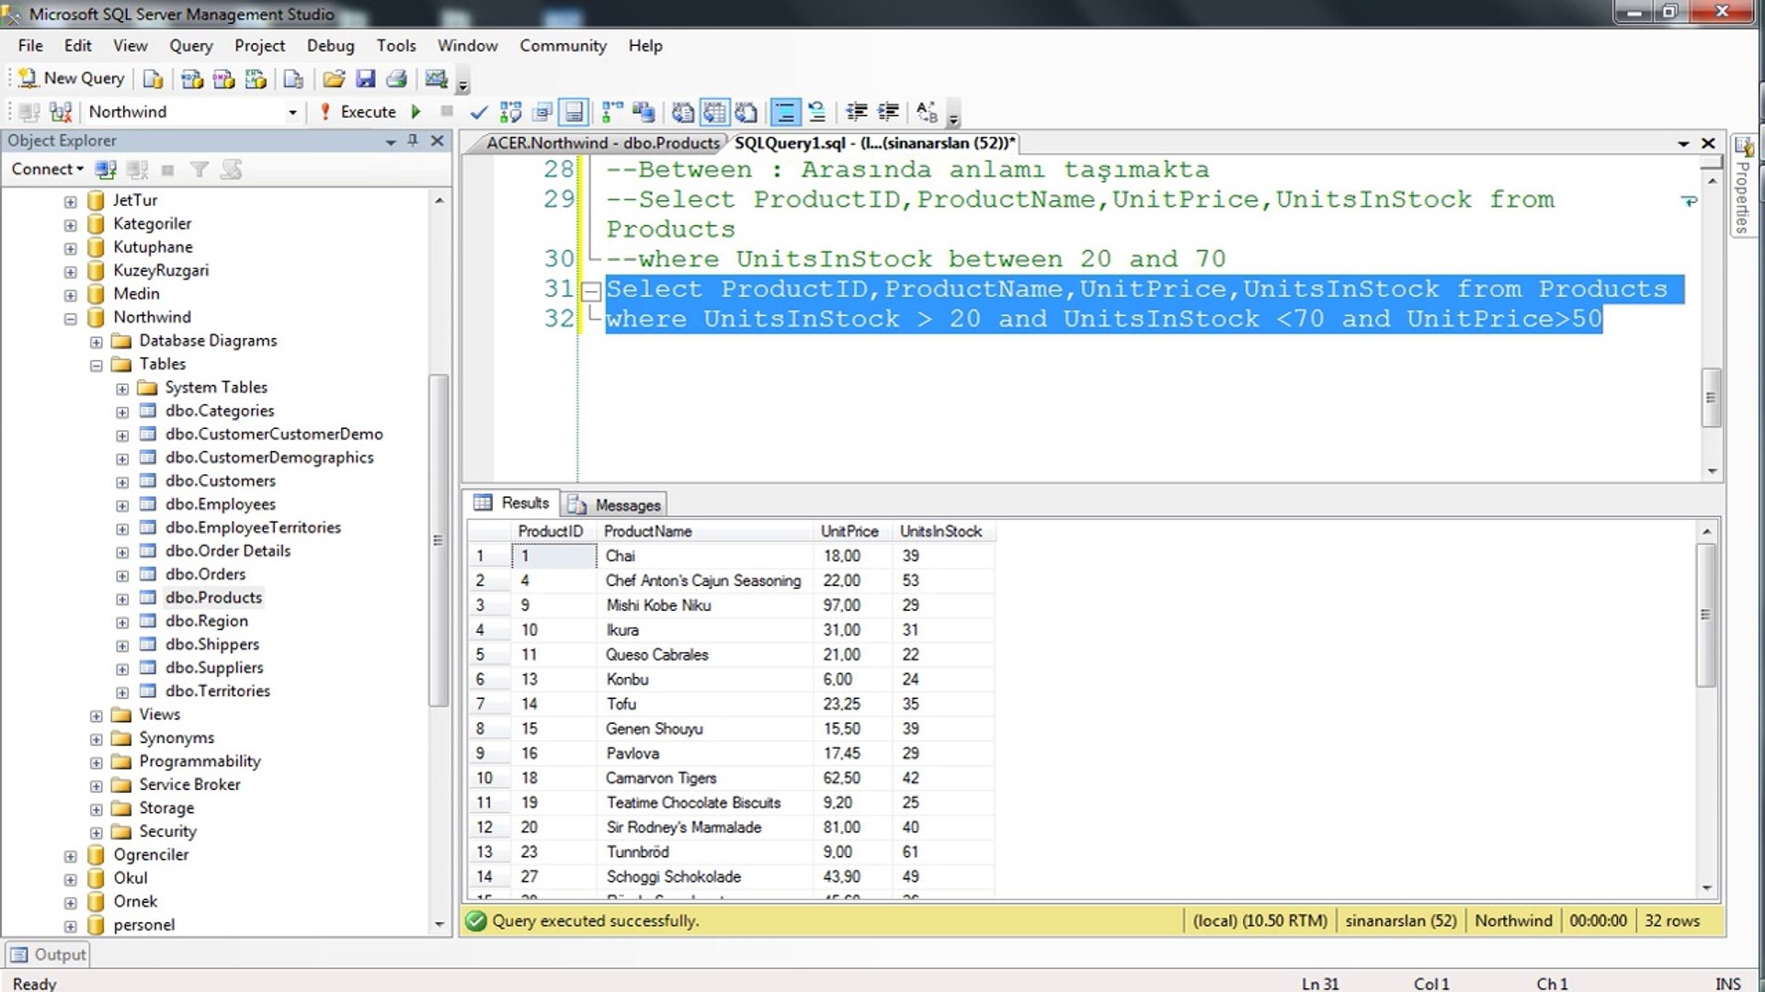Click the Database Engine Query icon
Viewport: 1765px width, 992px height.
coord(154,79)
